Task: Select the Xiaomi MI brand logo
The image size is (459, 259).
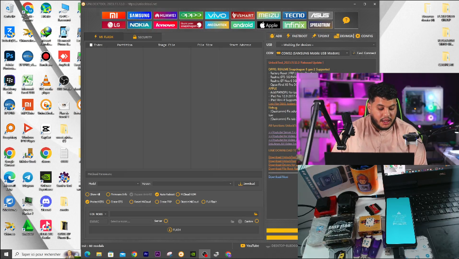Action: point(113,15)
